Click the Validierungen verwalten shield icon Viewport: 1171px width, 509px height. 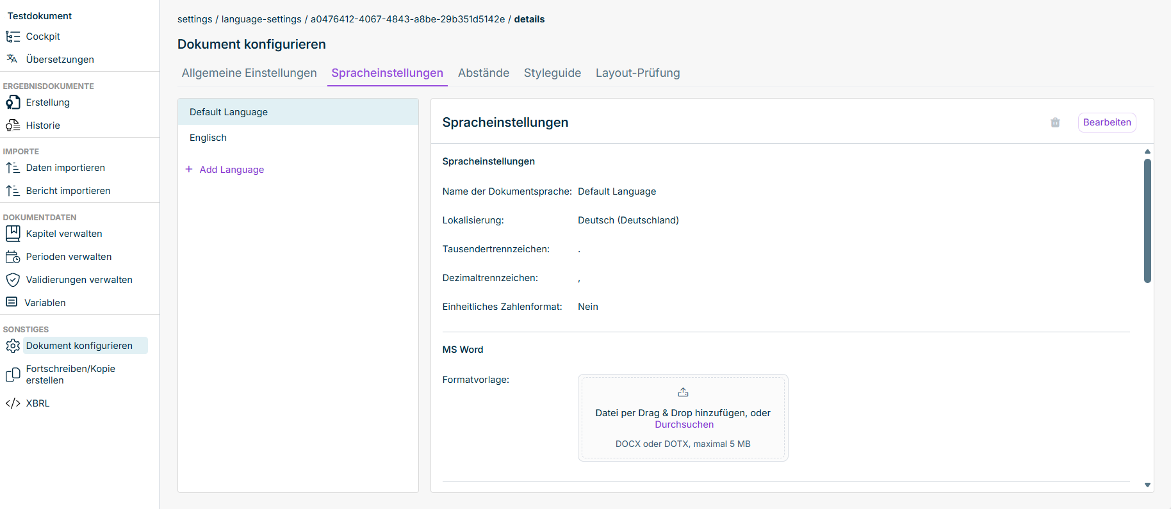coord(13,280)
